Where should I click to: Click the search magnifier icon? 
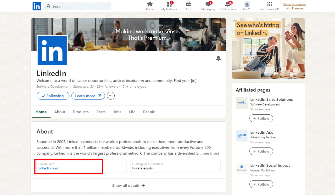coord(48,6)
